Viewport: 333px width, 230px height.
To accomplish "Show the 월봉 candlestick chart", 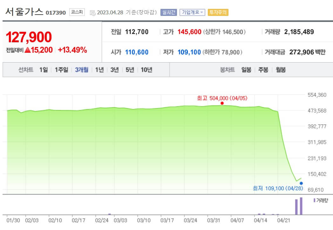I will coord(281,70).
